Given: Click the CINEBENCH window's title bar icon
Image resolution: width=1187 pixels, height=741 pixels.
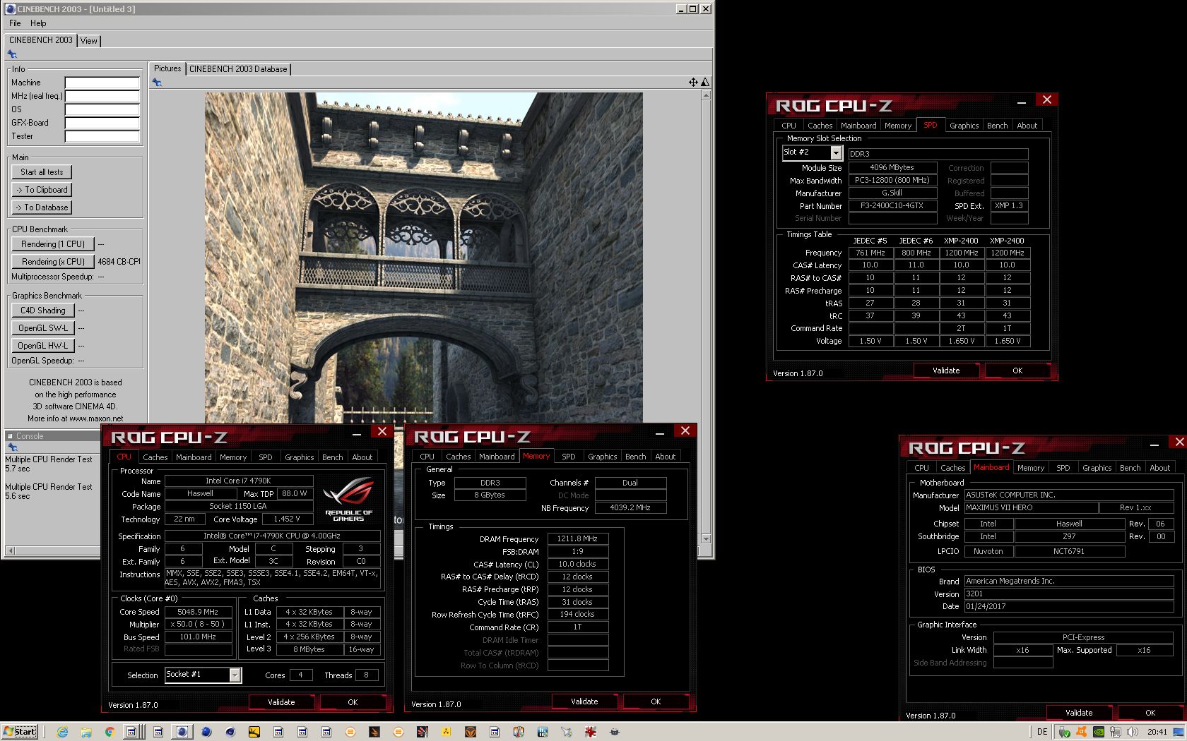Looking at the screenshot, I should 11,9.
